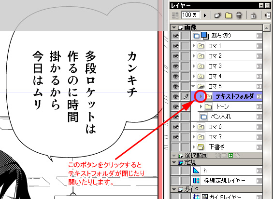The height and width of the screenshot is (199, 273).
Task: Select the コマ 6 folder name
Action: pos(215,127)
